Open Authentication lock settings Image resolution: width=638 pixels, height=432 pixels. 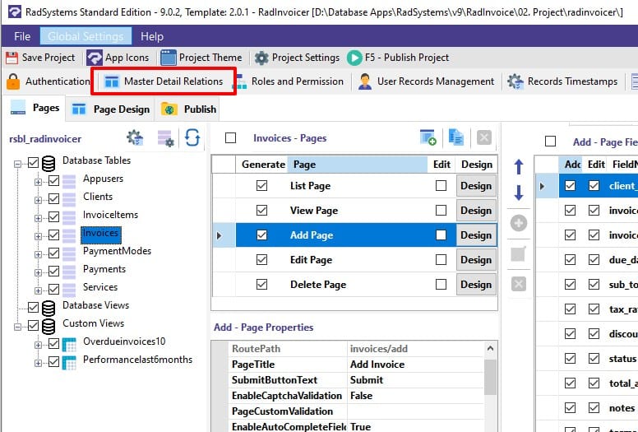coord(13,81)
